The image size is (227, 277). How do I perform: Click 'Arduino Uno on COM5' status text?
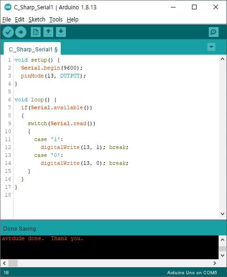(x=192, y=273)
